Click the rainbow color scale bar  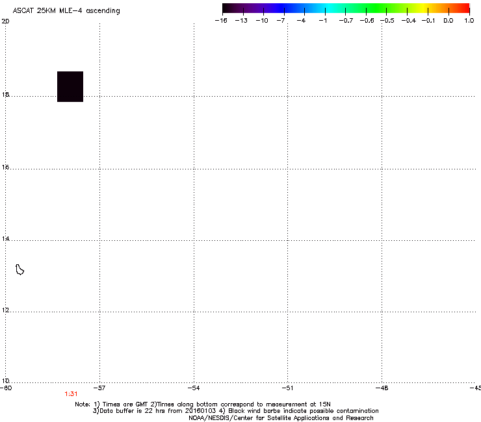click(x=346, y=8)
